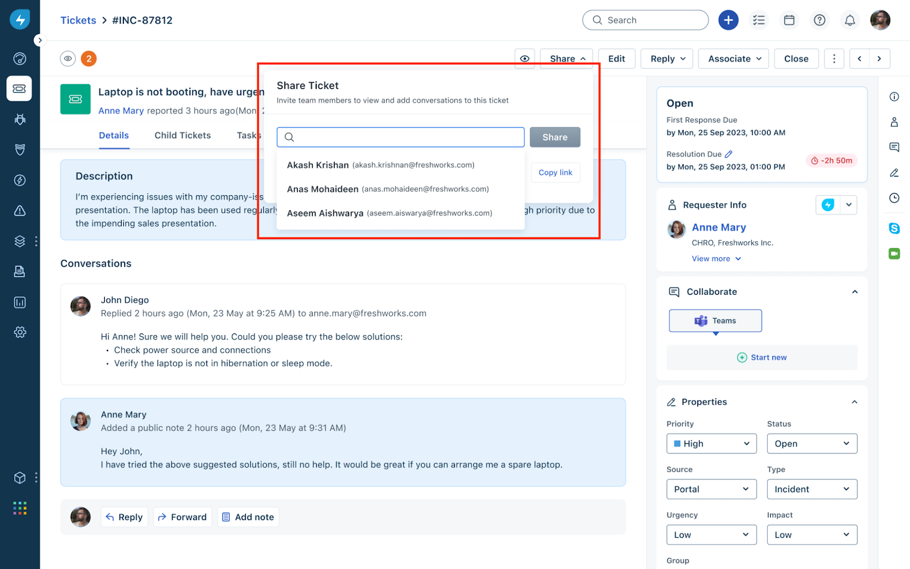
Task: Collapse the Collaborate section
Action: pos(855,292)
